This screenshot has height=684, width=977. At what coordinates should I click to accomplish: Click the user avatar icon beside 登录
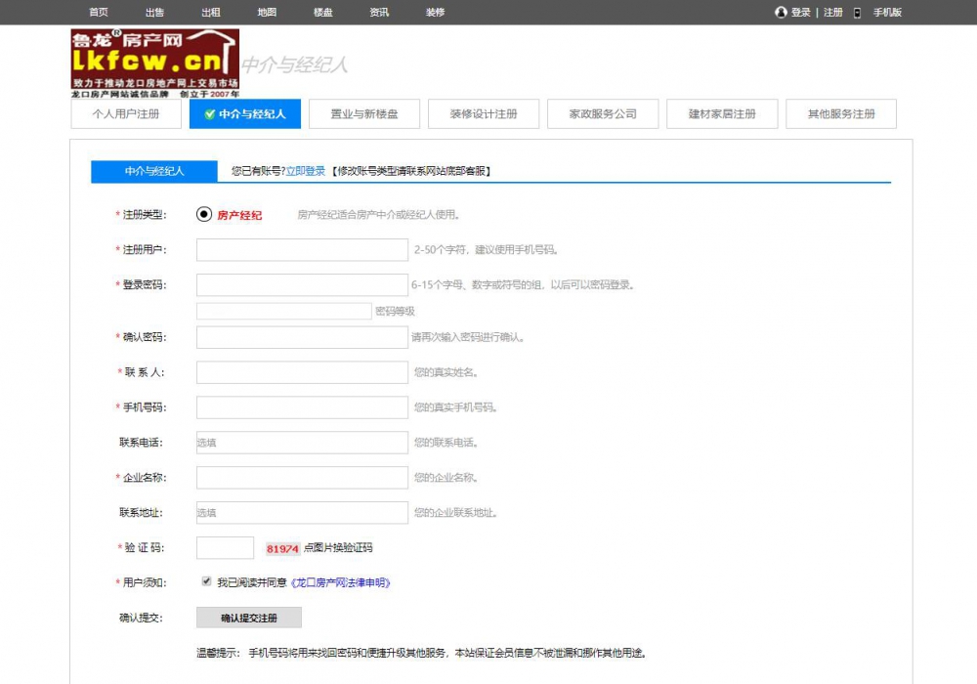(x=780, y=13)
